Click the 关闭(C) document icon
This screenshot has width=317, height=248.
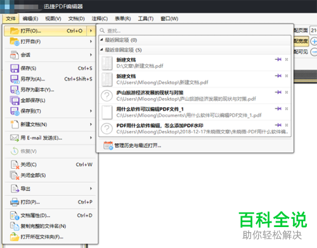pos(15,164)
